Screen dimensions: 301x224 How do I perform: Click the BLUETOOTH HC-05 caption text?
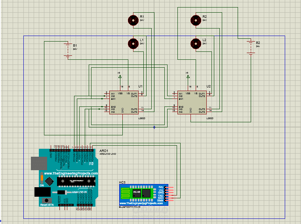click(130, 207)
